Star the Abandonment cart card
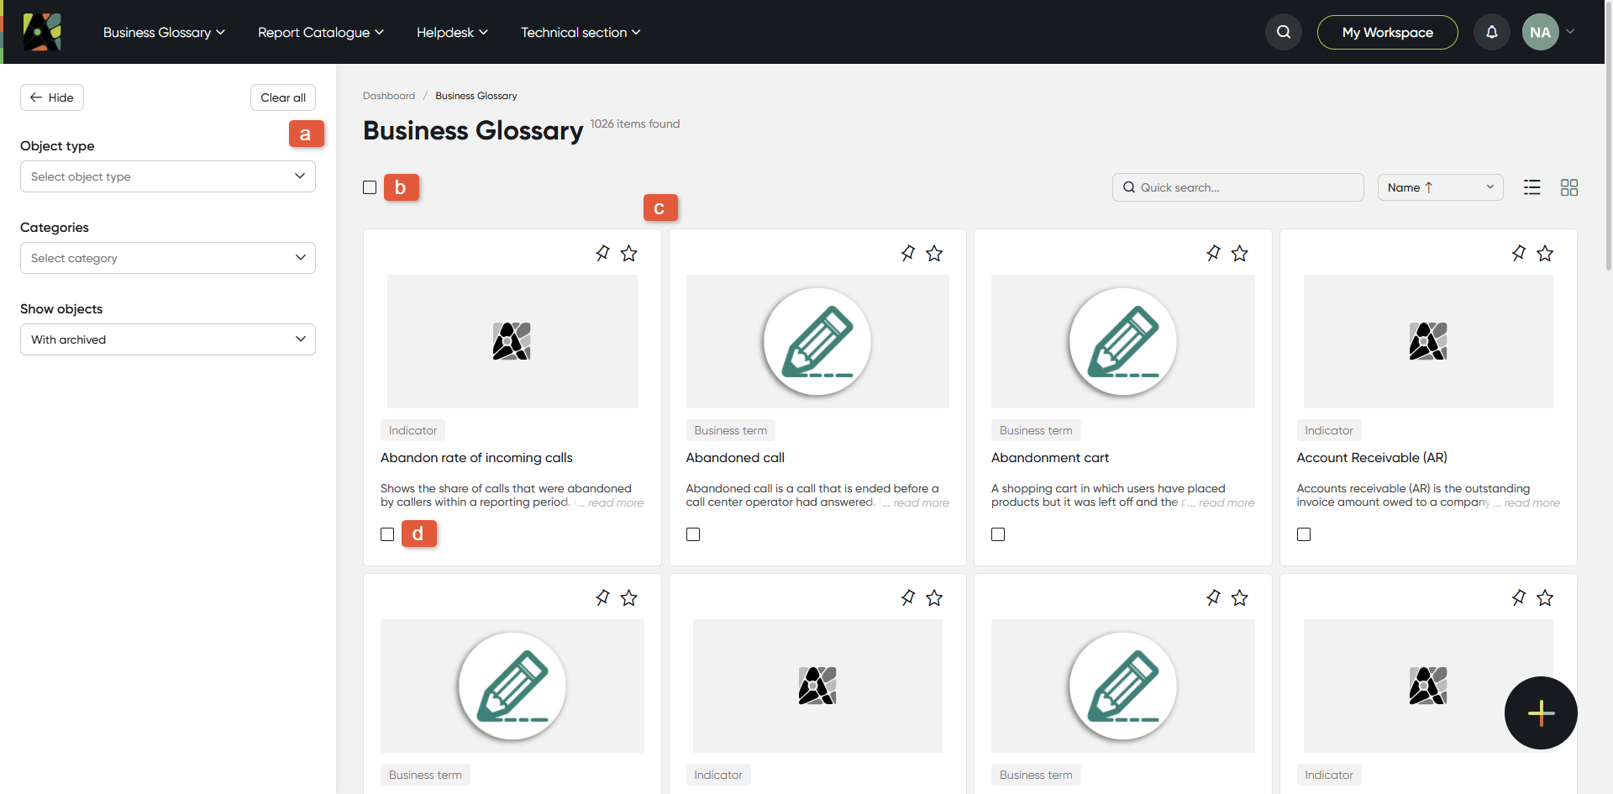This screenshot has height=794, width=1613. tap(1239, 253)
